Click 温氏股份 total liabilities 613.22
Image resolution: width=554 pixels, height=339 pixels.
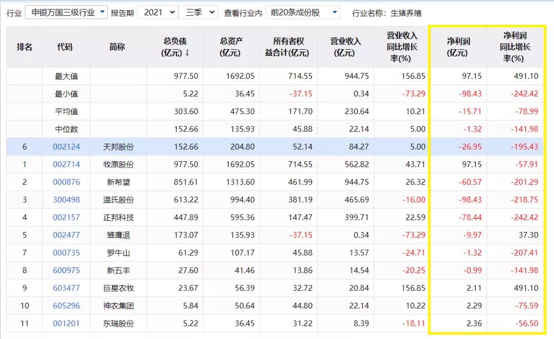186,200
